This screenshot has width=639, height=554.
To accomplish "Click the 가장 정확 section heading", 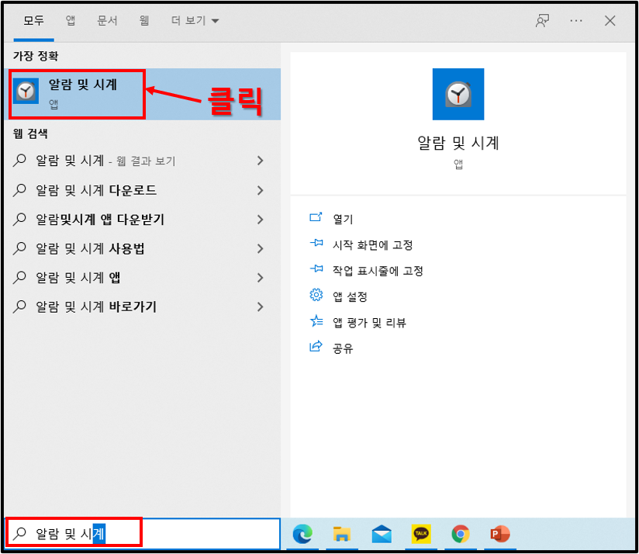I will (x=36, y=56).
